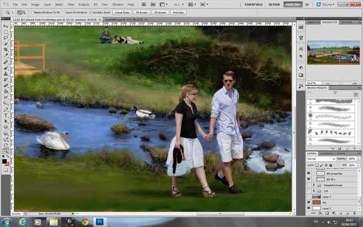Select the Paint Bucket tool

(x=5, y=91)
